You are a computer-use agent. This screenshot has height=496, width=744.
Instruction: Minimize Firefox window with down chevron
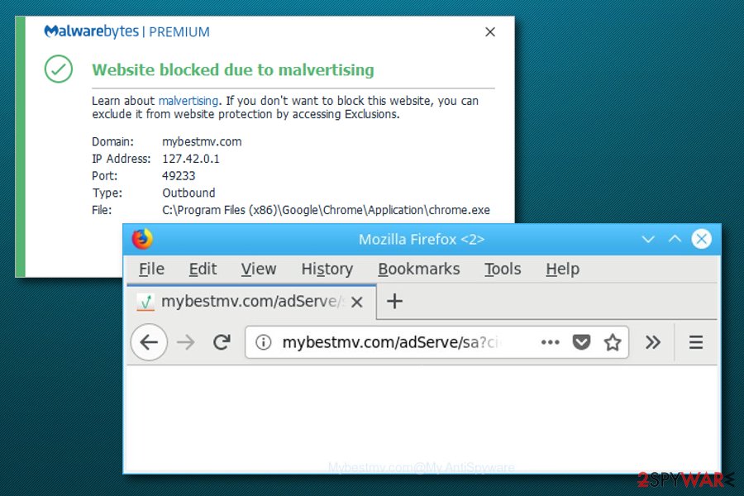(x=648, y=239)
